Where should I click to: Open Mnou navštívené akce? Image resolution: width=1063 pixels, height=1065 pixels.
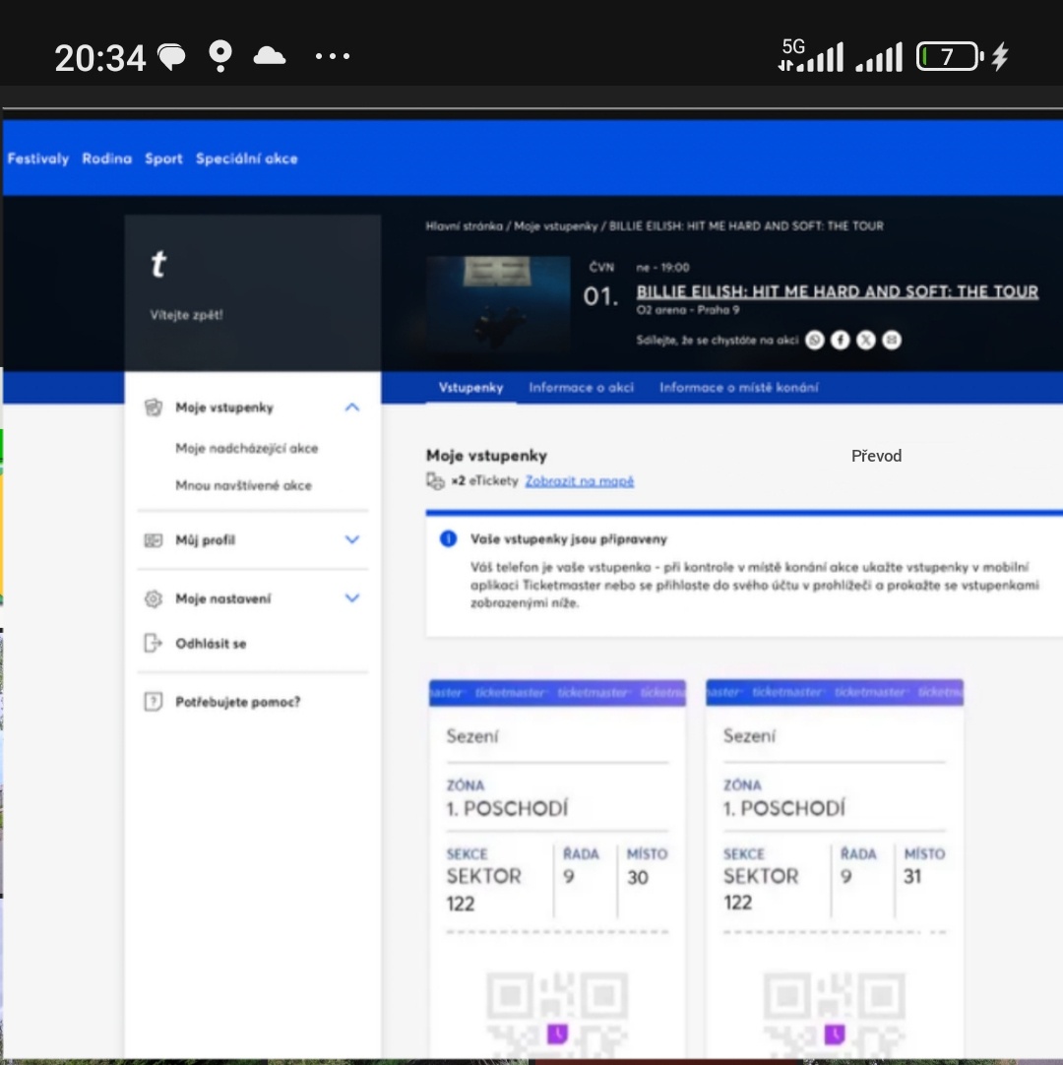[x=243, y=485]
